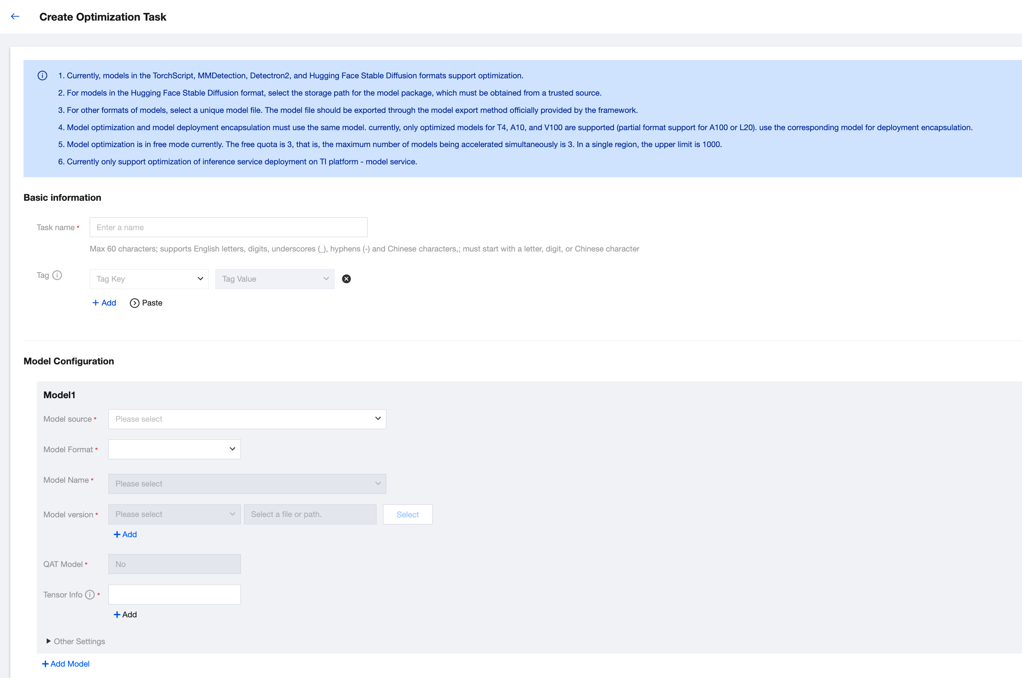Add a Tensor Info entry
The image size is (1022, 678).
click(125, 614)
